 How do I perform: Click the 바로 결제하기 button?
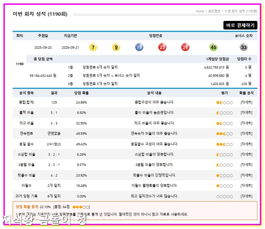coord(240,25)
